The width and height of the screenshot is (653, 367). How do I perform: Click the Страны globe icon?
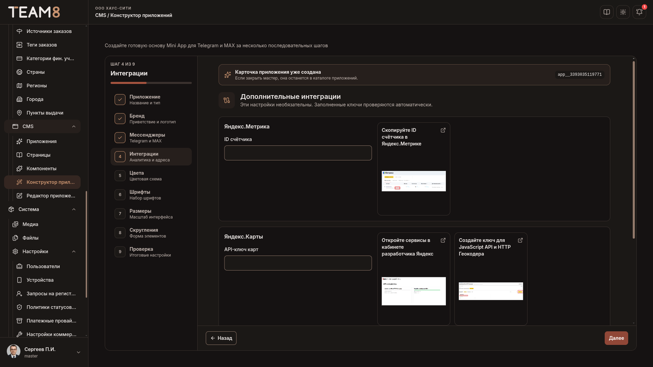19,72
